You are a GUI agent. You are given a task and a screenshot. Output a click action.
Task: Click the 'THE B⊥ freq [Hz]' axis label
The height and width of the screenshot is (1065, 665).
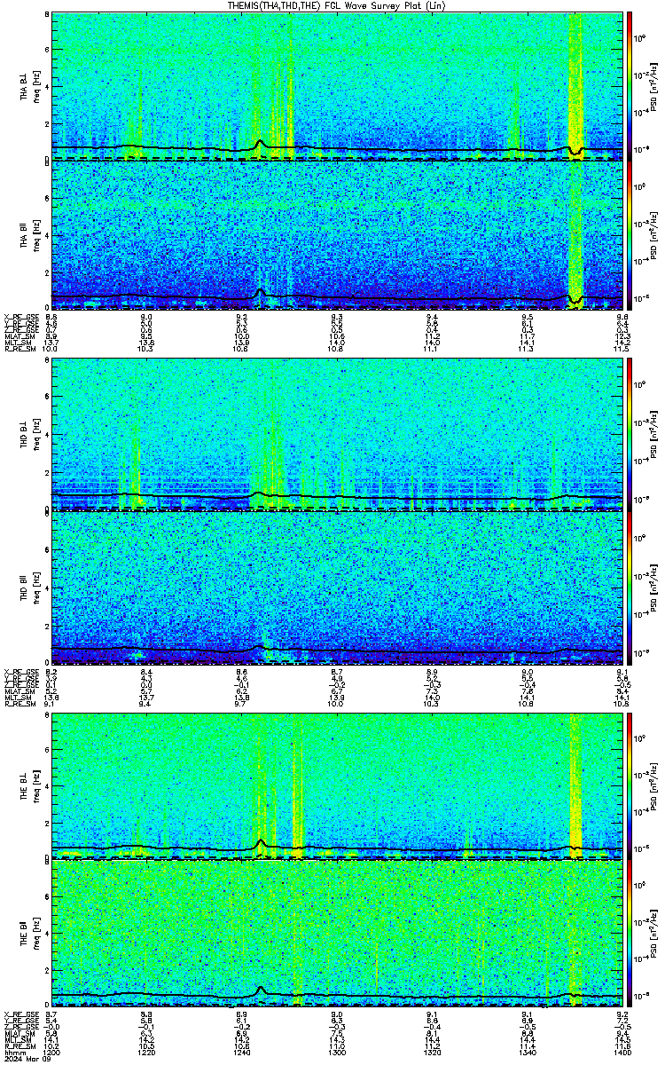coord(29,785)
